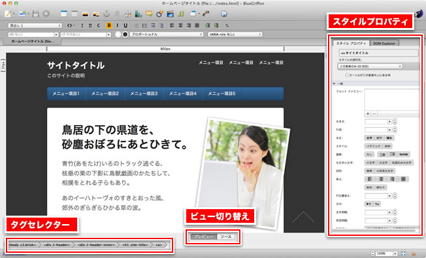Add a font family with plus button
Viewport: 426px width, 258px height.
tap(368, 114)
